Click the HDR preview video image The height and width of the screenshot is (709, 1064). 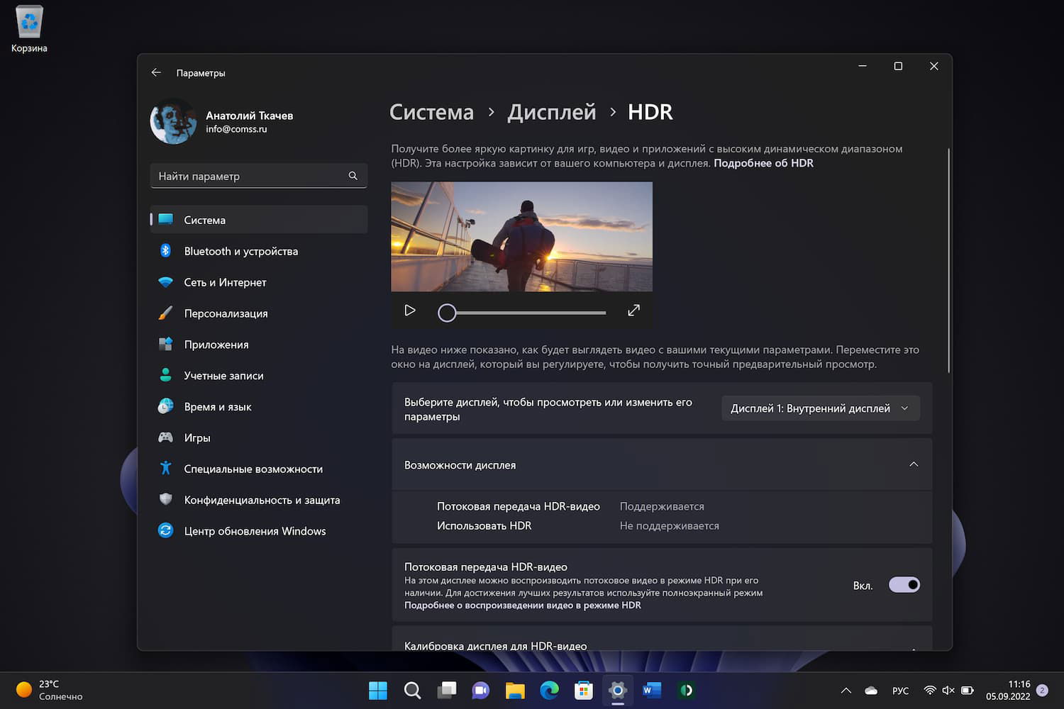(521, 236)
